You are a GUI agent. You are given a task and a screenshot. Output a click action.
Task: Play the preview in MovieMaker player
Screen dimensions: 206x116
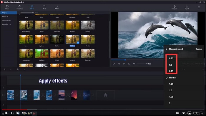114,64
